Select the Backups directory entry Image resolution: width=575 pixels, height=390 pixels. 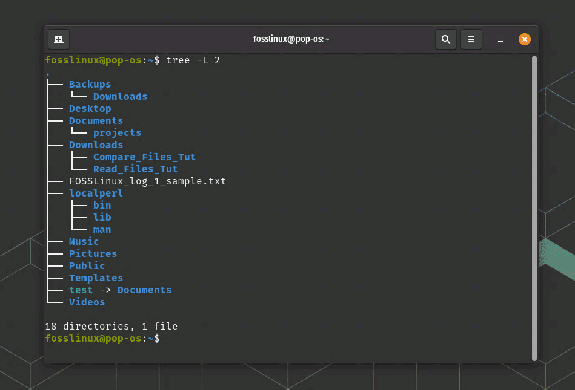(90, 85)
